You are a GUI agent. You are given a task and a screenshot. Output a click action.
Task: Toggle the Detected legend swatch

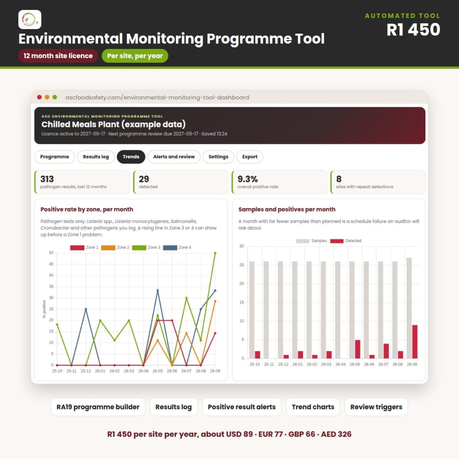point(337,241)
